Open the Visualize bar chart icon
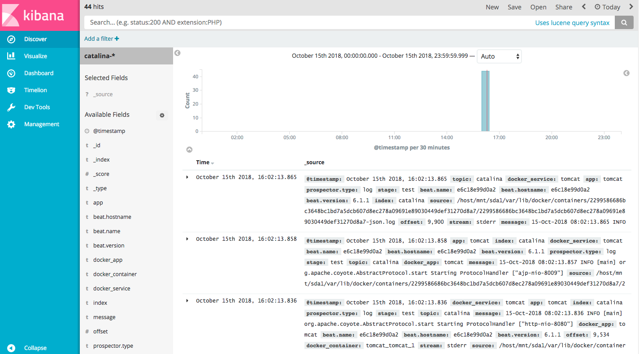The width and height of the screenshot is (639, 354). 11,56
